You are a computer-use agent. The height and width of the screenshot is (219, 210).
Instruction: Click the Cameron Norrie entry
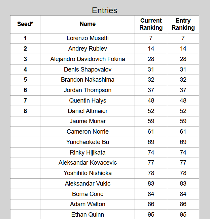(x=87, y=132)
